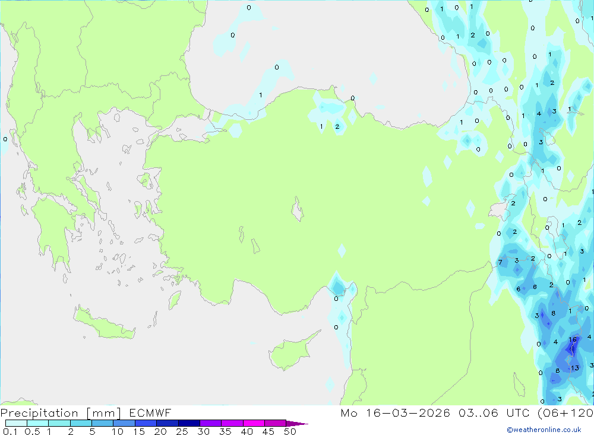This screenshot has width=594, height=435.
Task: Click the 35–40 mm legend color swatch
Action: 232,423
